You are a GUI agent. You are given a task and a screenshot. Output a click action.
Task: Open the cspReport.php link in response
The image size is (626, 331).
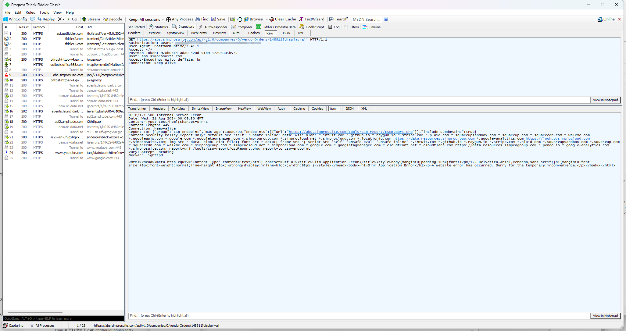(351, 132)
